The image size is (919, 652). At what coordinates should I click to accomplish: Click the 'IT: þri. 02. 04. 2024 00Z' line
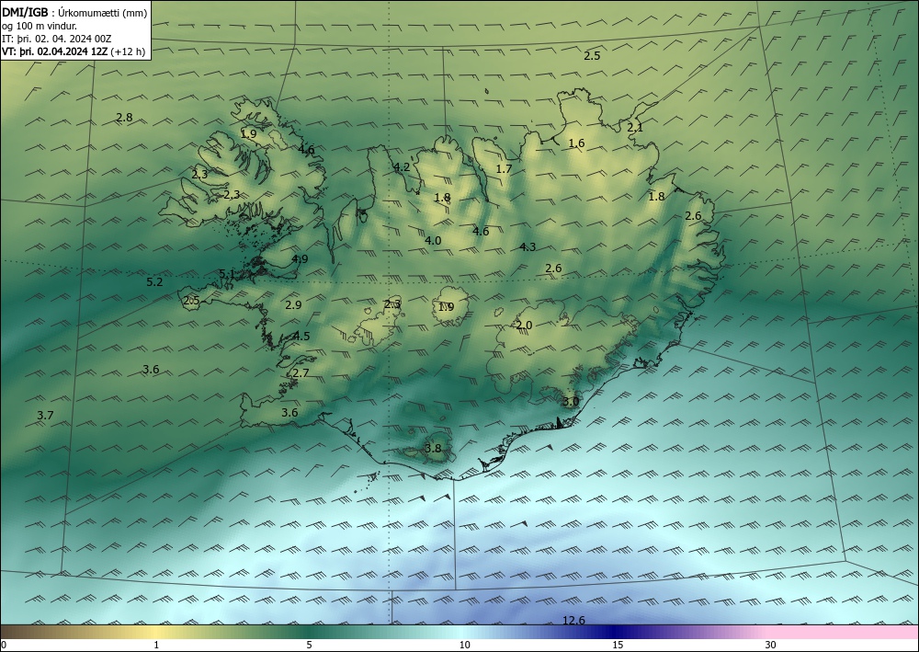tap(64, 39)
